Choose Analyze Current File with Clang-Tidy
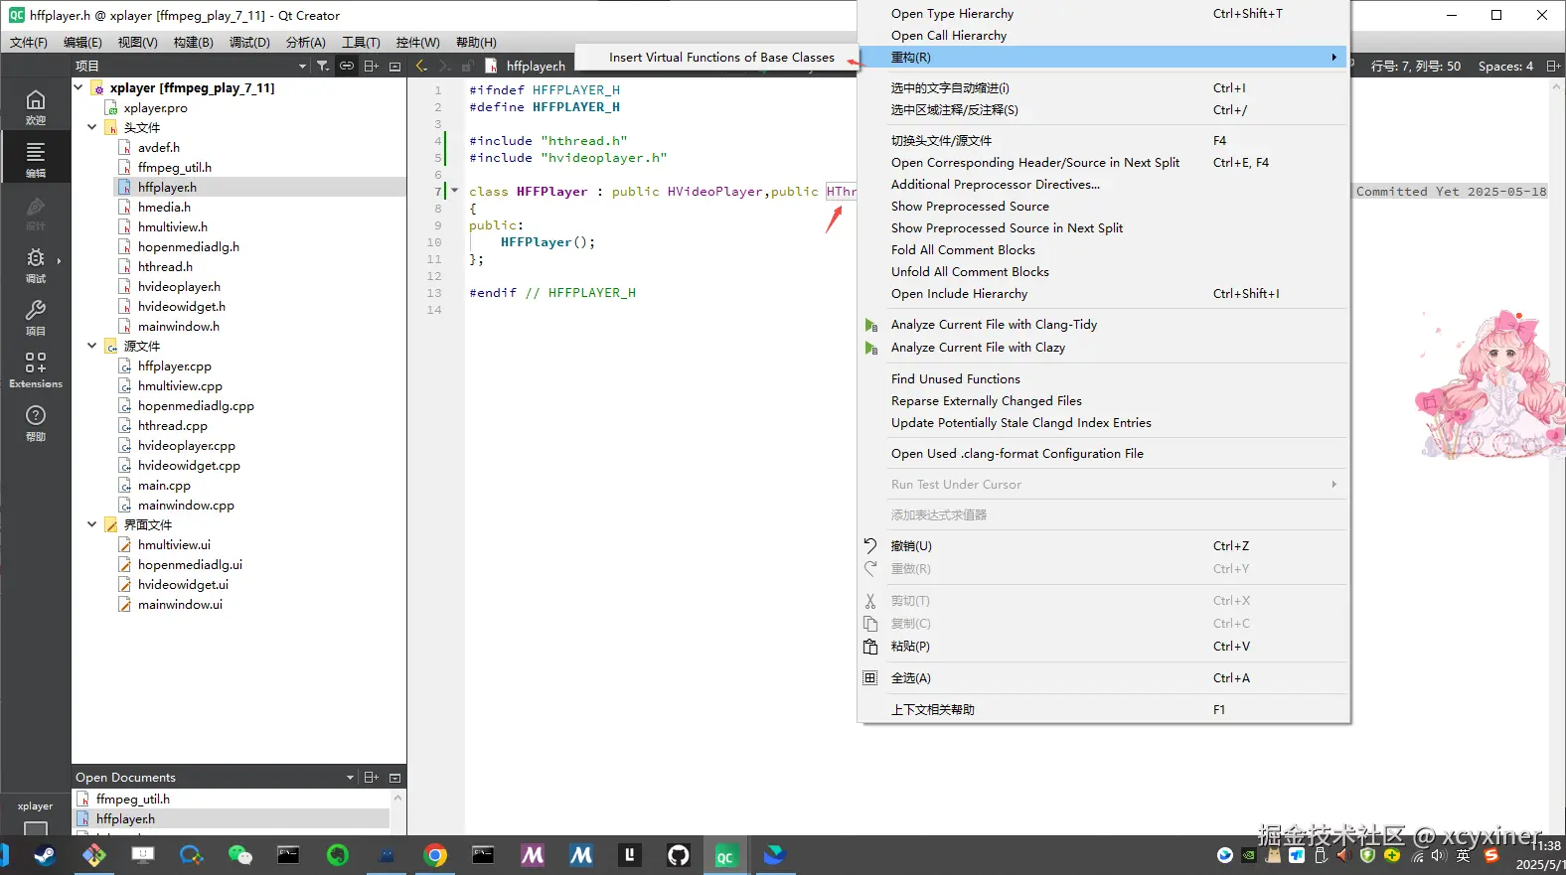Screen dimensions: 1566x875 (994, 325)
